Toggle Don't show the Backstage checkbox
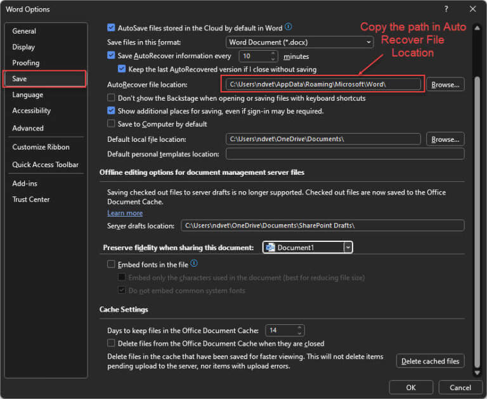Viewport: 487px width, 399px height. tap(111, 98)
